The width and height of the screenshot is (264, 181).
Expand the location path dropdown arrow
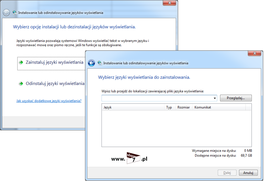[215, 98]
